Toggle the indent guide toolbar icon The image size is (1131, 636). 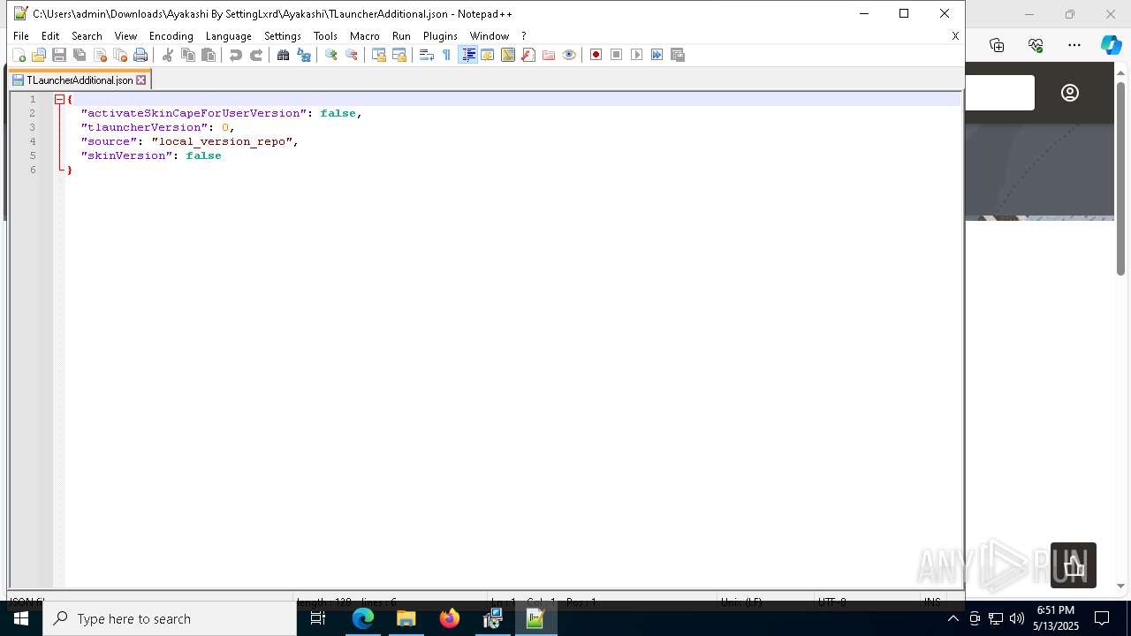(468, 55)
